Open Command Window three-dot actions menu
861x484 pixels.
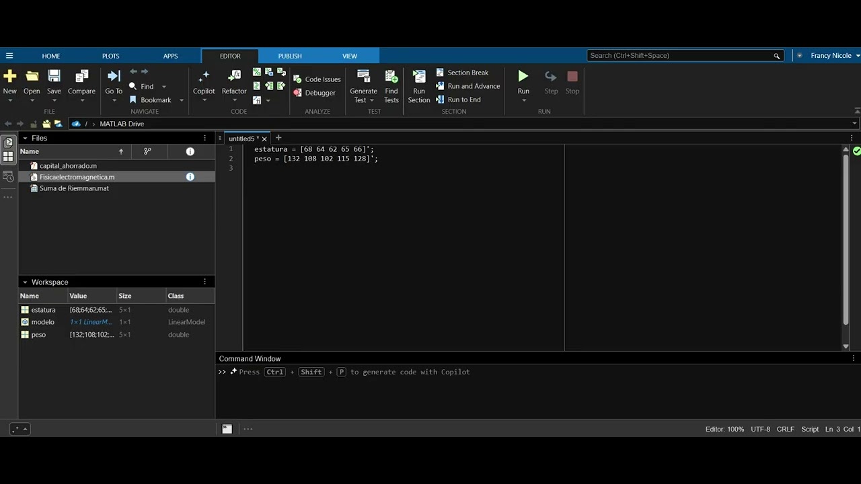click(x=854, y=358)
